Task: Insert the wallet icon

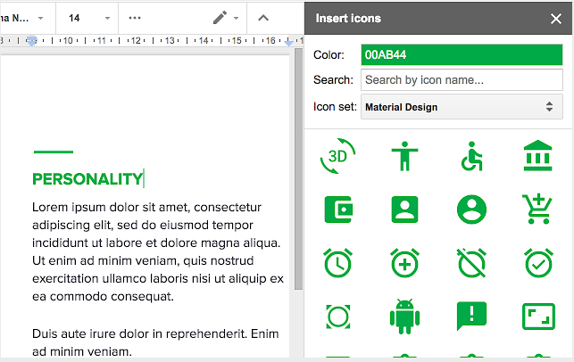Action: point(337,210)
